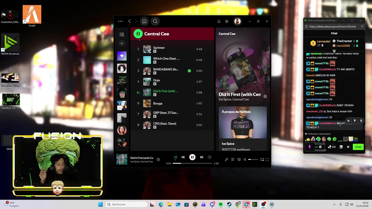Open the Liked Songs playlist
Viewport: 372px width, 209px height.
[122, 56]
